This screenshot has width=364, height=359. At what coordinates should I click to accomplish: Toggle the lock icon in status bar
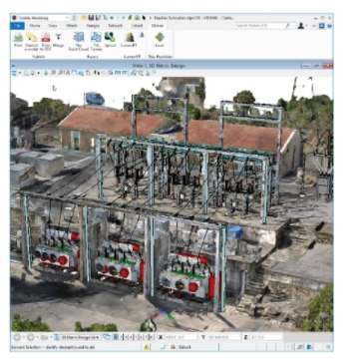173,347
